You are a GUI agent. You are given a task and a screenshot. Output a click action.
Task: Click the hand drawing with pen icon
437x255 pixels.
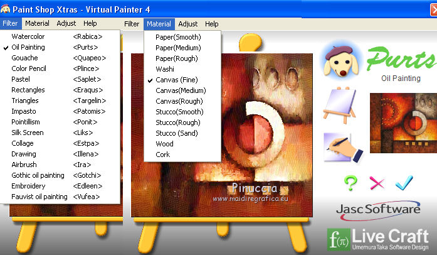pyautogui.click(x=344, y=148)
